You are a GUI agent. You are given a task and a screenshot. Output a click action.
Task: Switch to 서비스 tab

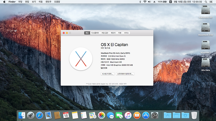point(126,33)
